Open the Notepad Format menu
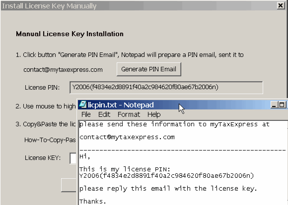The width and height of the screenshot is (288, 205). 129,114
